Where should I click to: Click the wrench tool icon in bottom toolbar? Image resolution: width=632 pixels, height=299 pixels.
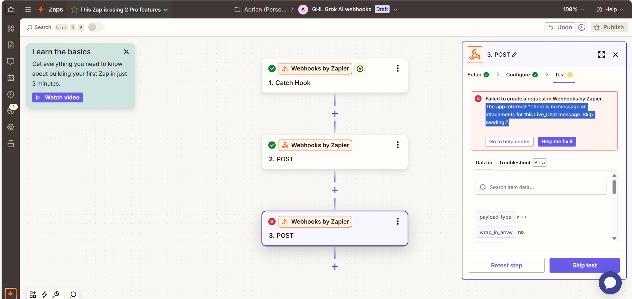[56, 294]
